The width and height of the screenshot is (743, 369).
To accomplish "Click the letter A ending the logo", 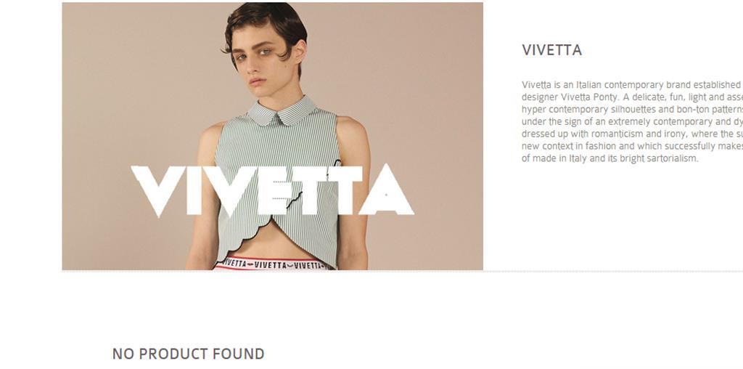I will (386, 190).
